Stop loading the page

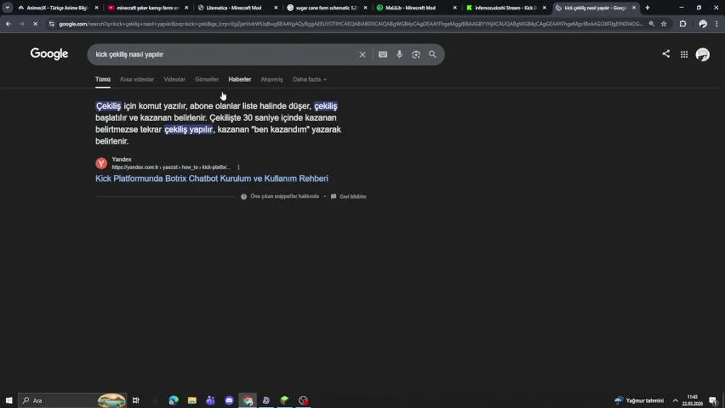35,24
